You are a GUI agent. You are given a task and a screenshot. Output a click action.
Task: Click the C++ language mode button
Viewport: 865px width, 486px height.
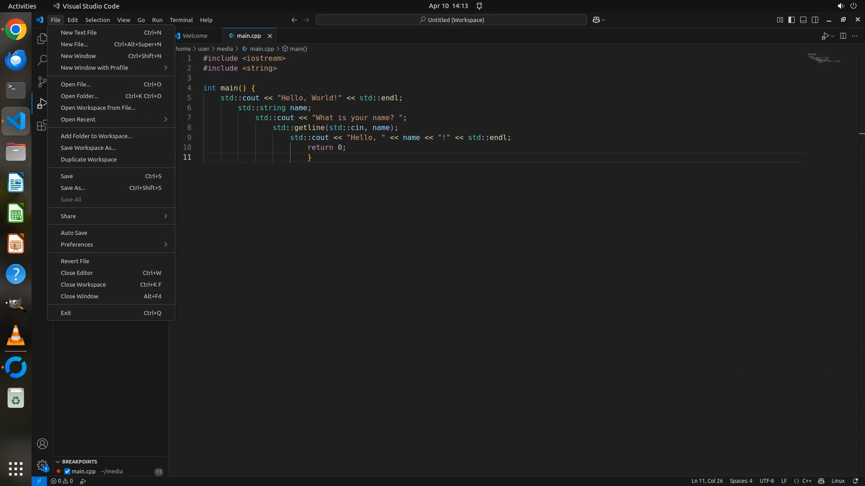[x=806, y=481]
